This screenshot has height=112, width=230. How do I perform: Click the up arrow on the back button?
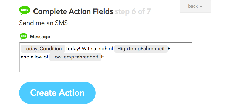[201, 6]
